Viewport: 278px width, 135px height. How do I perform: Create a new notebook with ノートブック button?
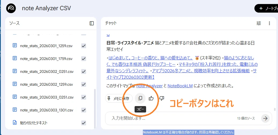[x=266, y=9]
